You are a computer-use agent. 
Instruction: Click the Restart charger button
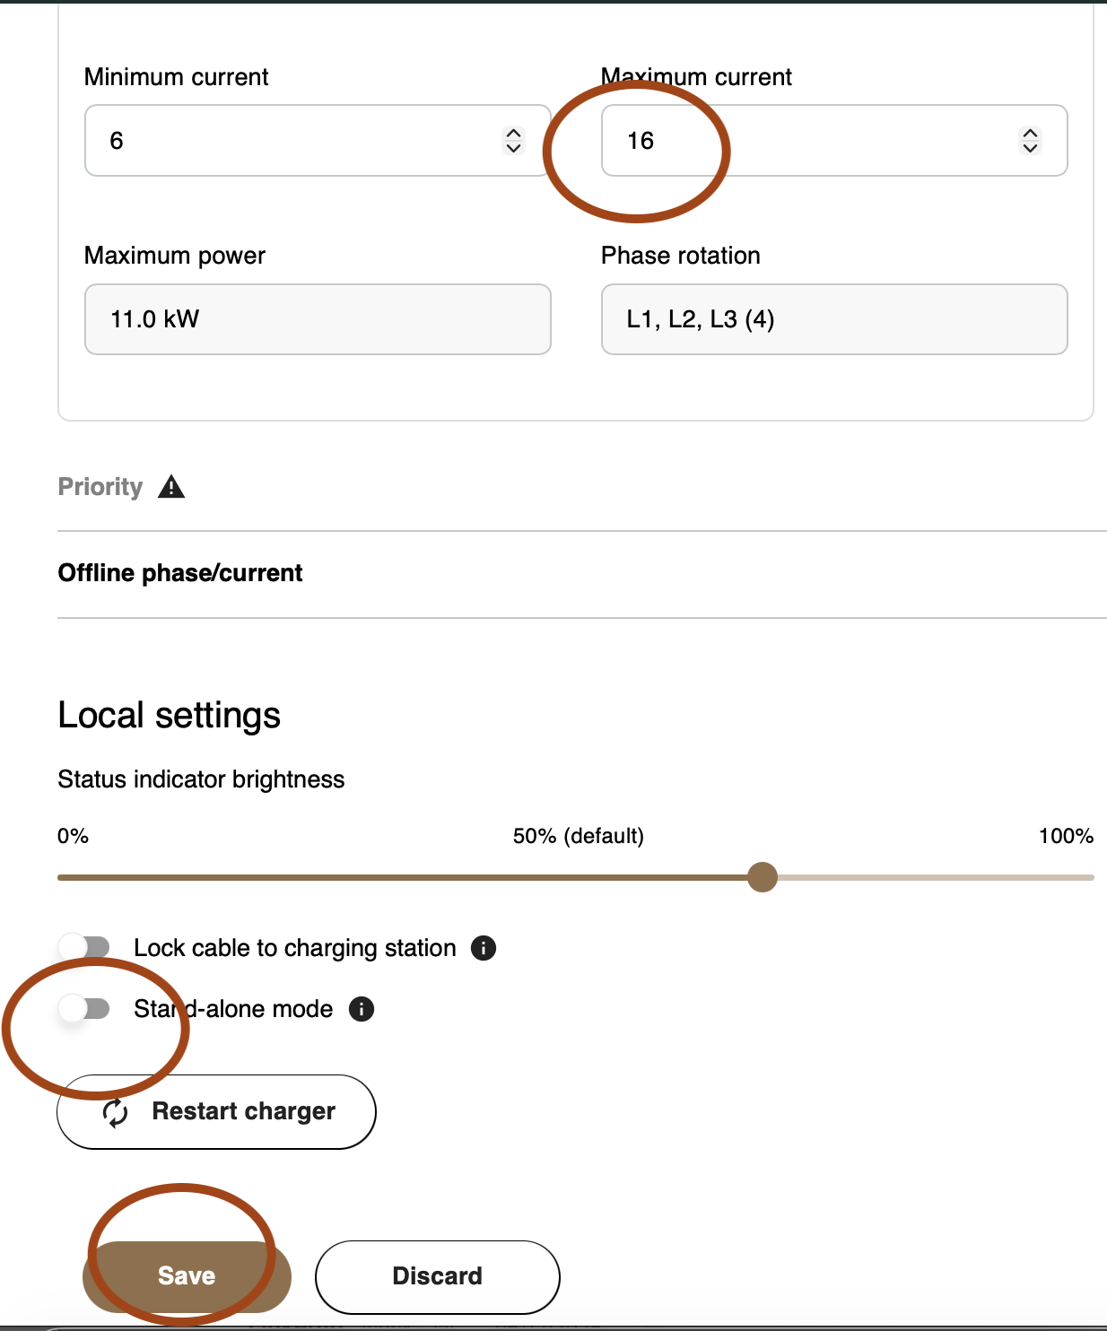(216, 1111)
